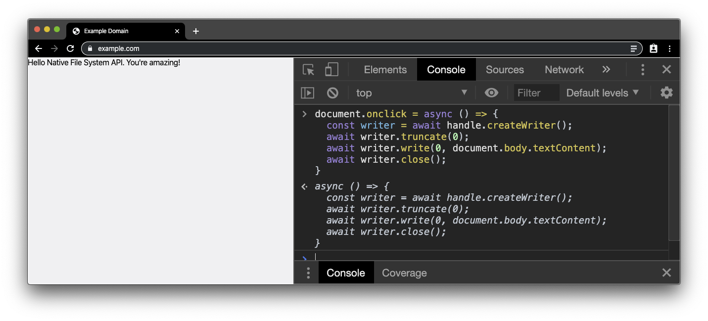Create a live expression via eye icon
The image size is (708, 321).
pos(491,93)
